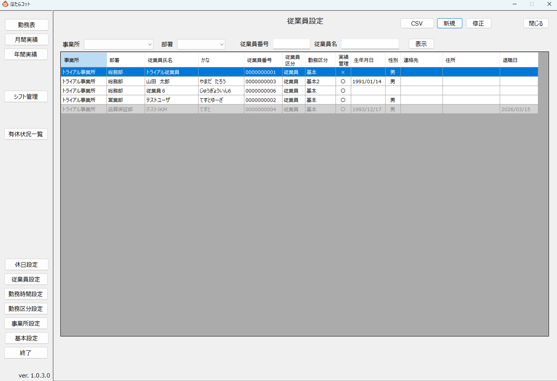Create a new employee with 新規
557x381 pixels.
click(449, 23)
